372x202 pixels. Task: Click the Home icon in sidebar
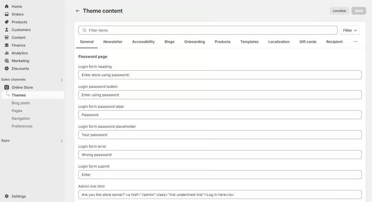coord(7,6)
